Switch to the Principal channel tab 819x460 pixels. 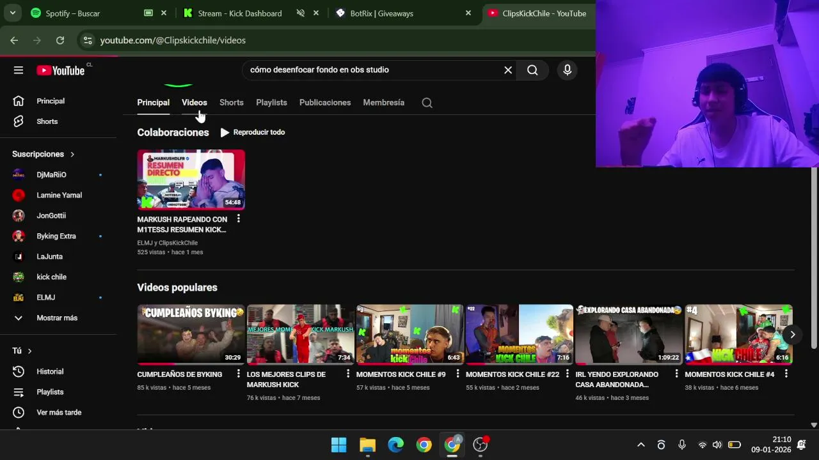tap(153, 103)
